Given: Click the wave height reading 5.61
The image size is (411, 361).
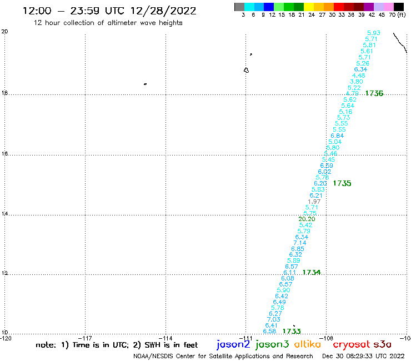Looking at the screenshot, I should (x=367, y=52).
